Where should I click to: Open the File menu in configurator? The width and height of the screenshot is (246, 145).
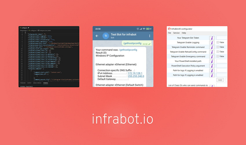pos(169,33)
